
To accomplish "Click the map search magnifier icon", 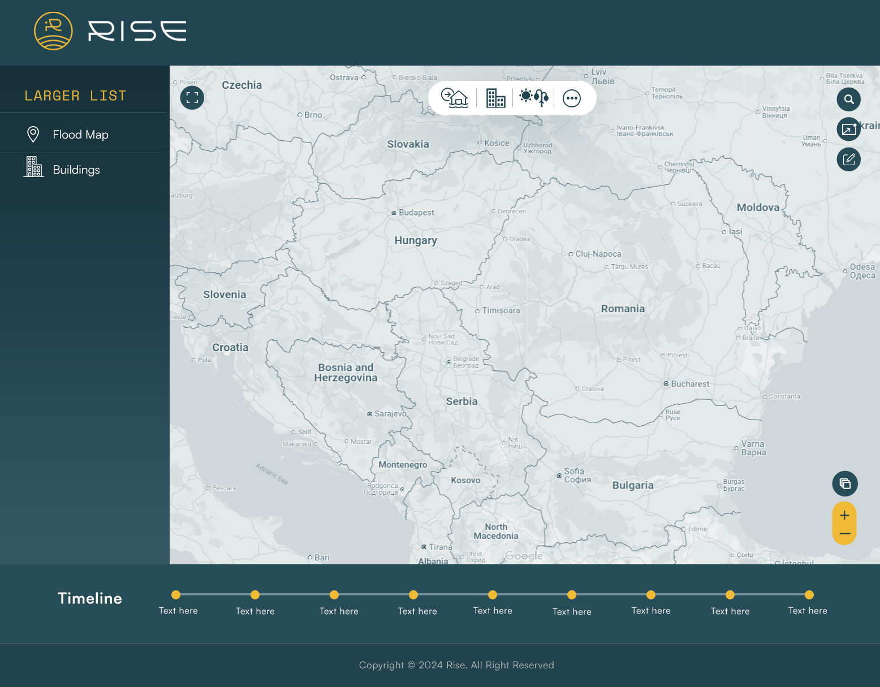I will (x=849, y=100).
